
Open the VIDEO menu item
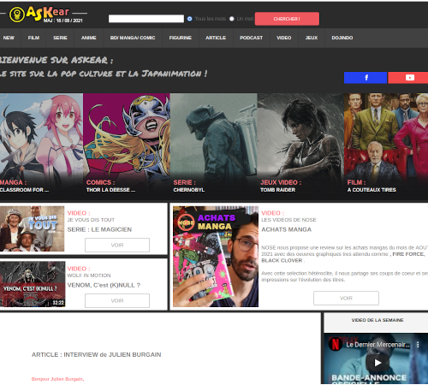(x=284, y=38)
